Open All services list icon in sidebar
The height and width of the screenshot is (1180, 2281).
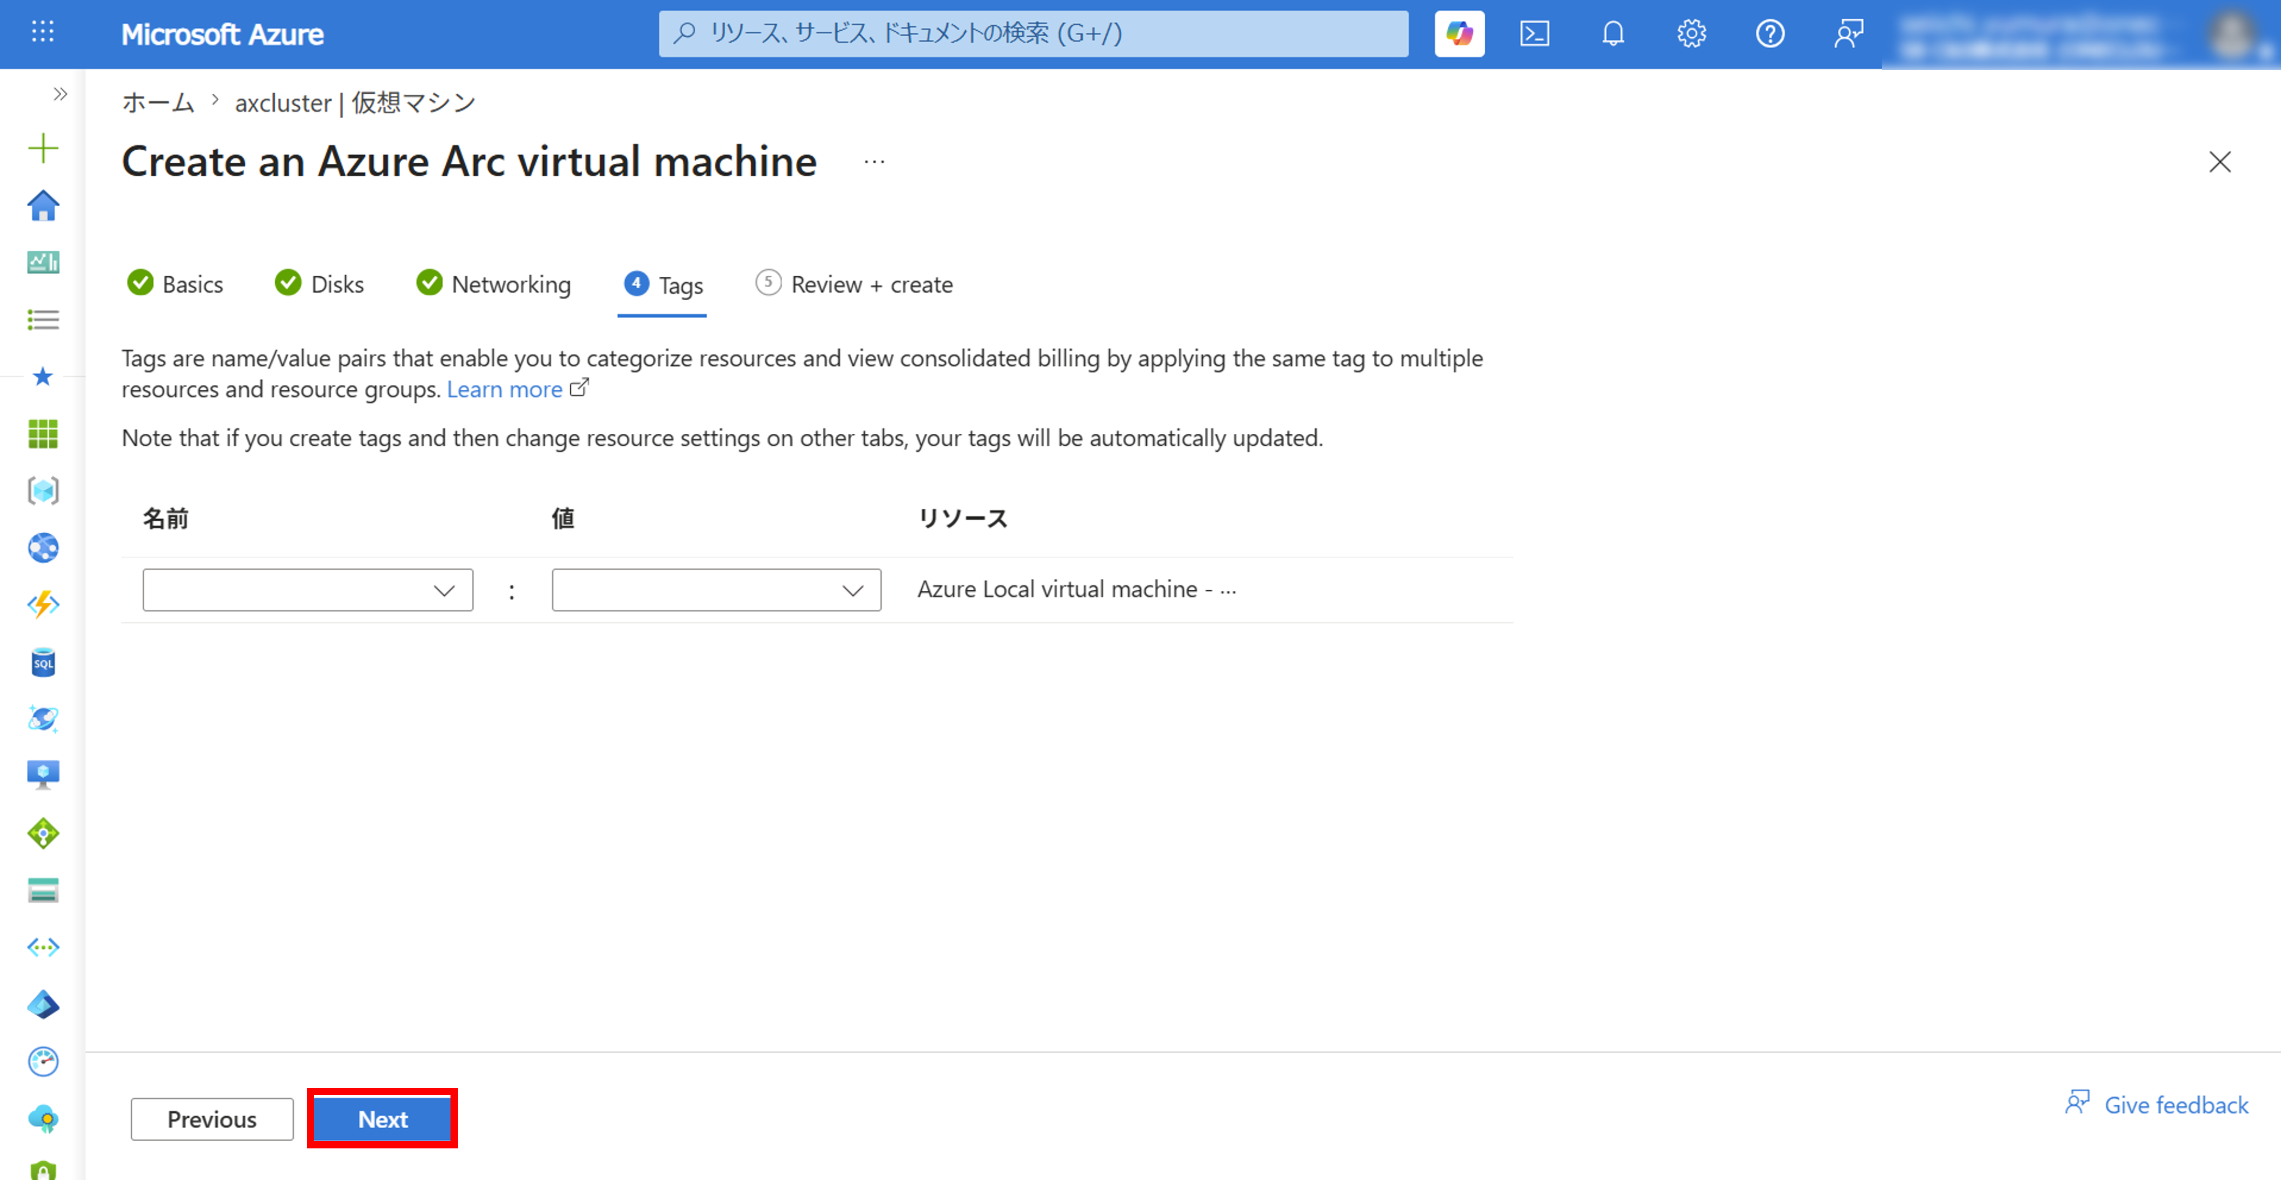point(43,320)
